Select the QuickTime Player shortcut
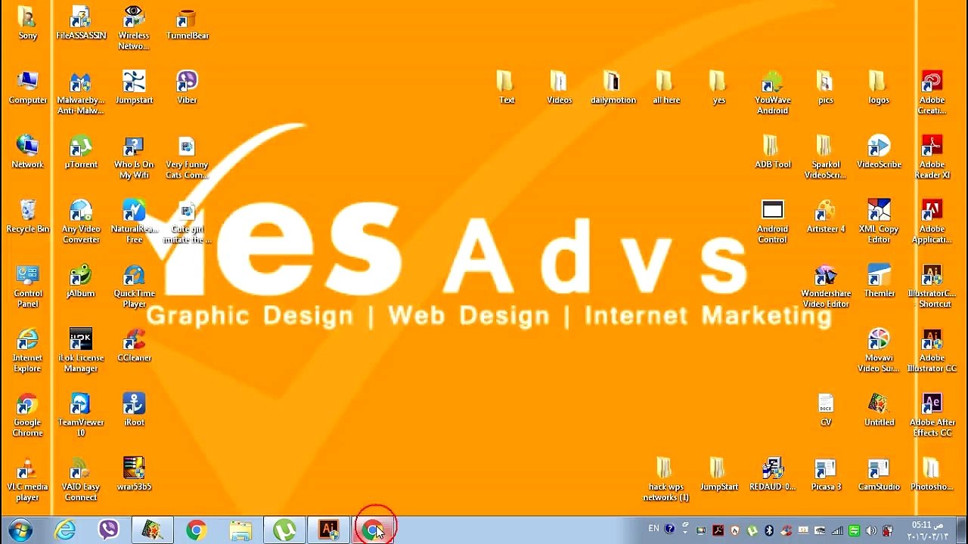The width and height of the screenshot is (968, 544). 134,286
